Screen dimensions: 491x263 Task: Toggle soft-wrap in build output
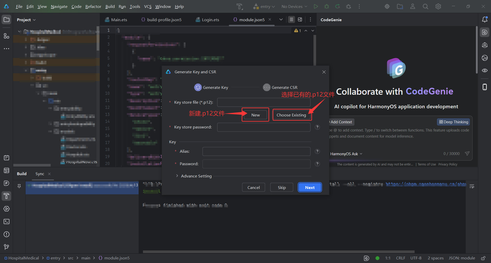(472, 186)
